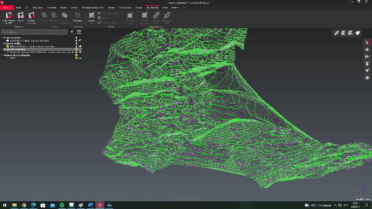Click the paper plane fly-mode icon
372x209 pixels.
pyautogui.click(x=367, y=70)
